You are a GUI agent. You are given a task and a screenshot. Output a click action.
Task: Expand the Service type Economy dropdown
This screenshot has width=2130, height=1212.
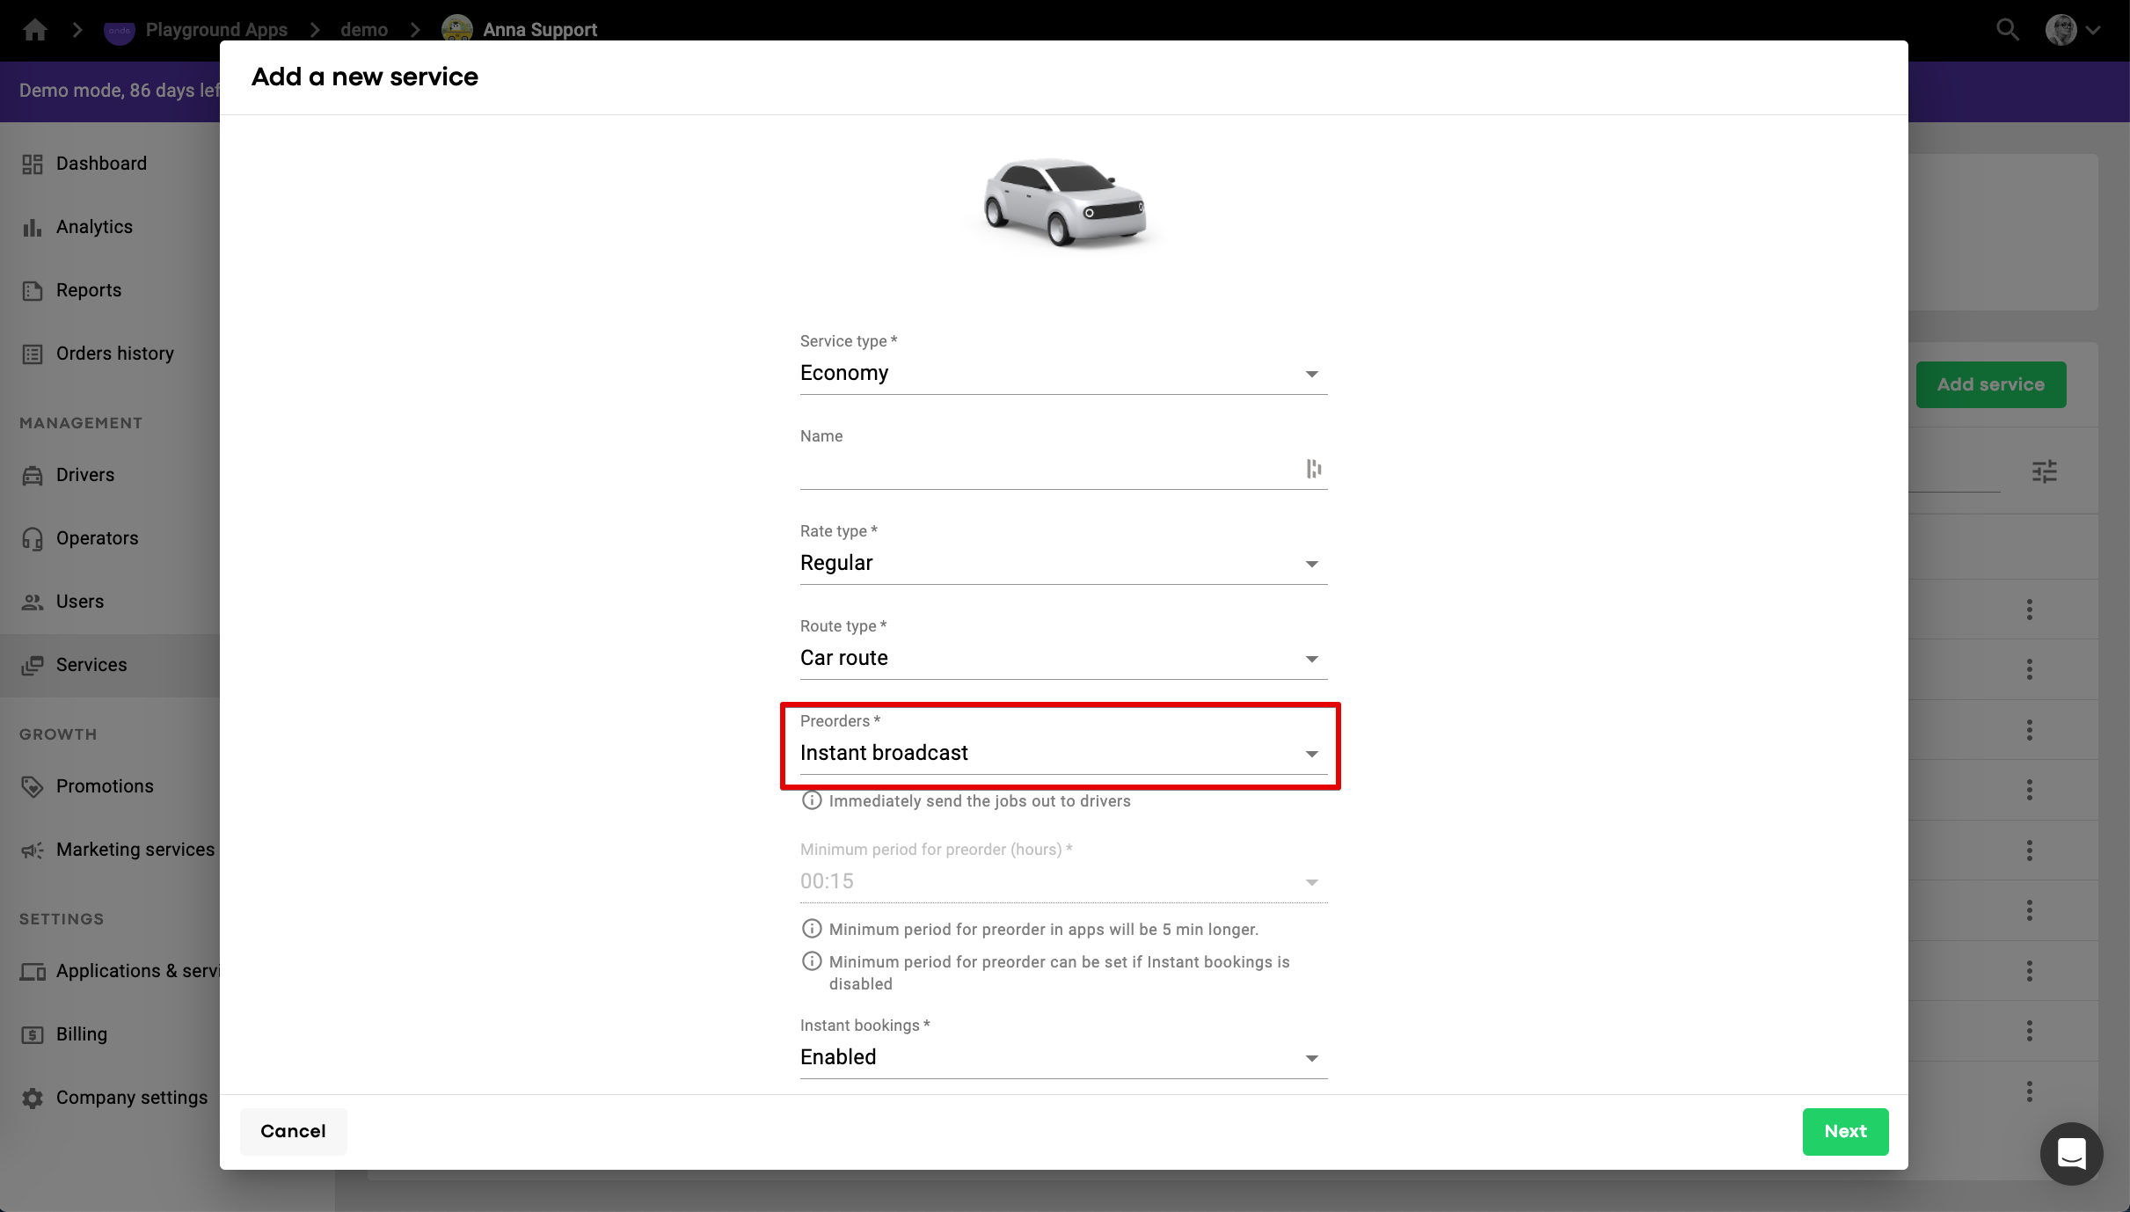tap(1062, 374)
